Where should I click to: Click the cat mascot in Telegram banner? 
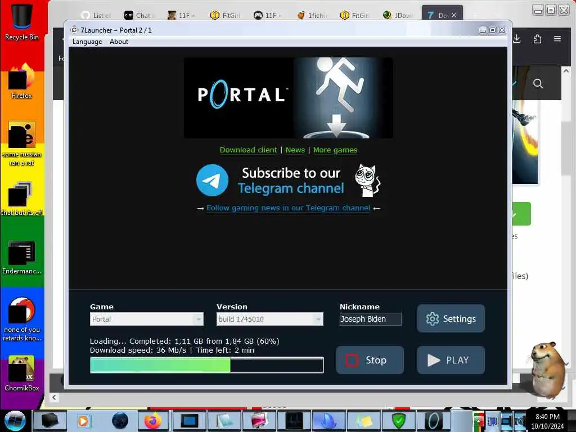tap(367, 180)
